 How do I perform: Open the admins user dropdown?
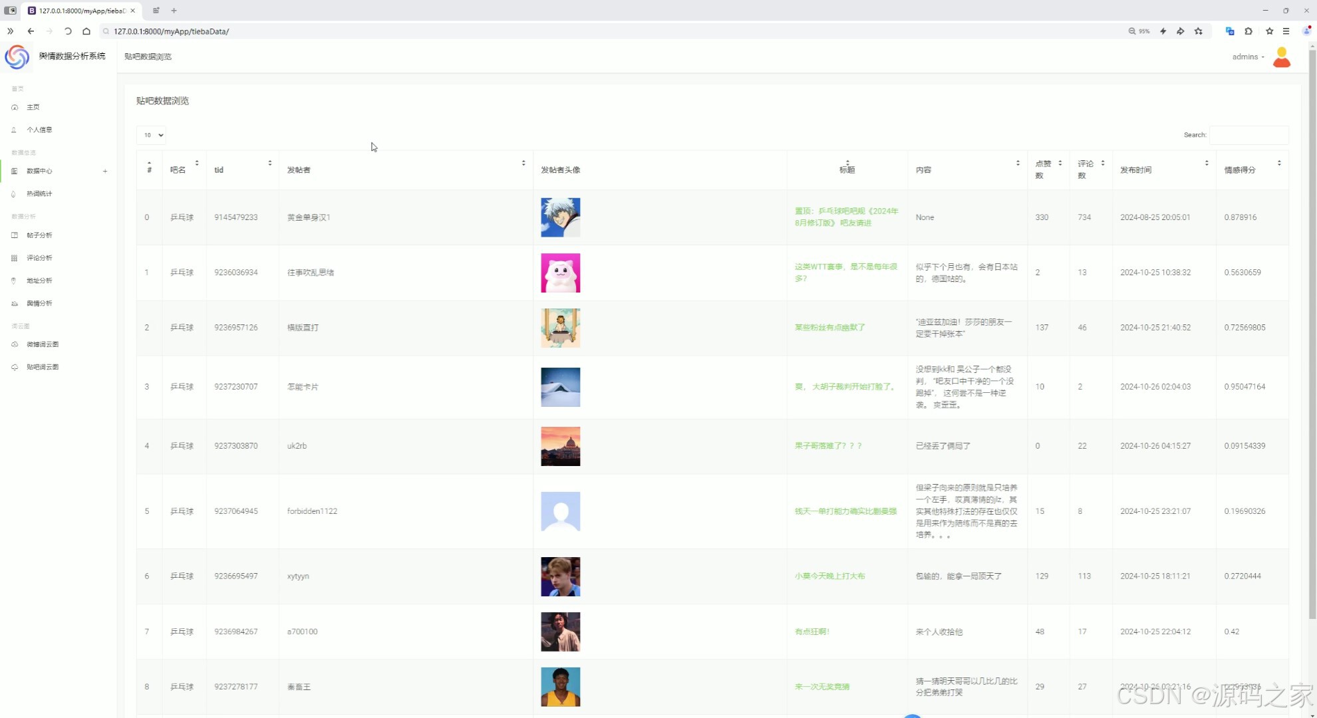tap(1248, 57)
